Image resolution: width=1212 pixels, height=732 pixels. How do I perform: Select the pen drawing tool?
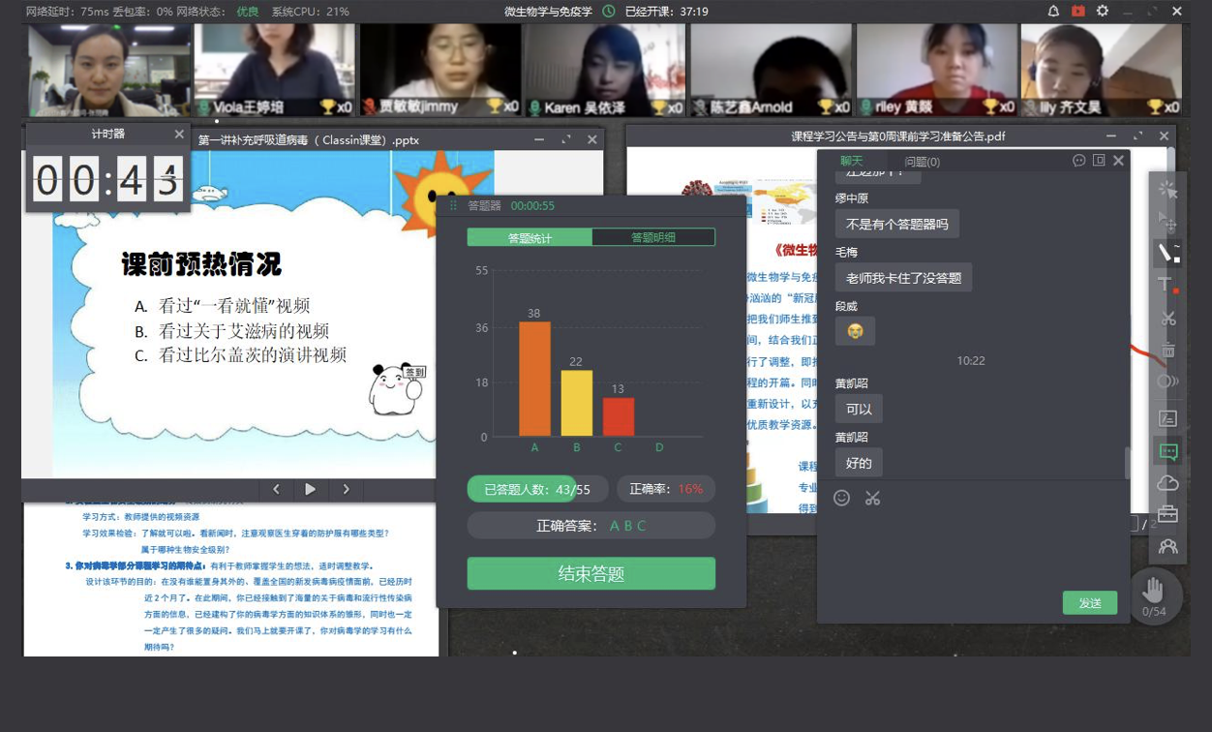(1168, 253)
